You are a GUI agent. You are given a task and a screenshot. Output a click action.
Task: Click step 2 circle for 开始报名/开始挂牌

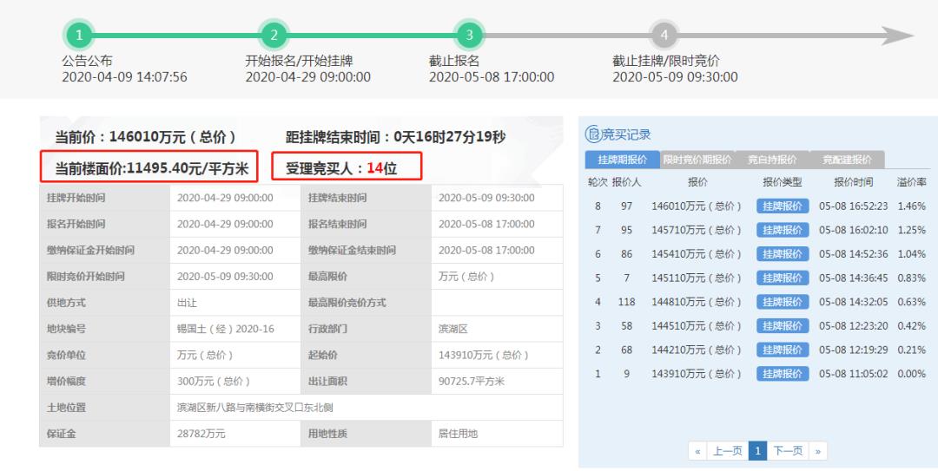[274, 36]
